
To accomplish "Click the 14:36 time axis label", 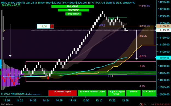I will pyautogui.click(x=59, y=101).
